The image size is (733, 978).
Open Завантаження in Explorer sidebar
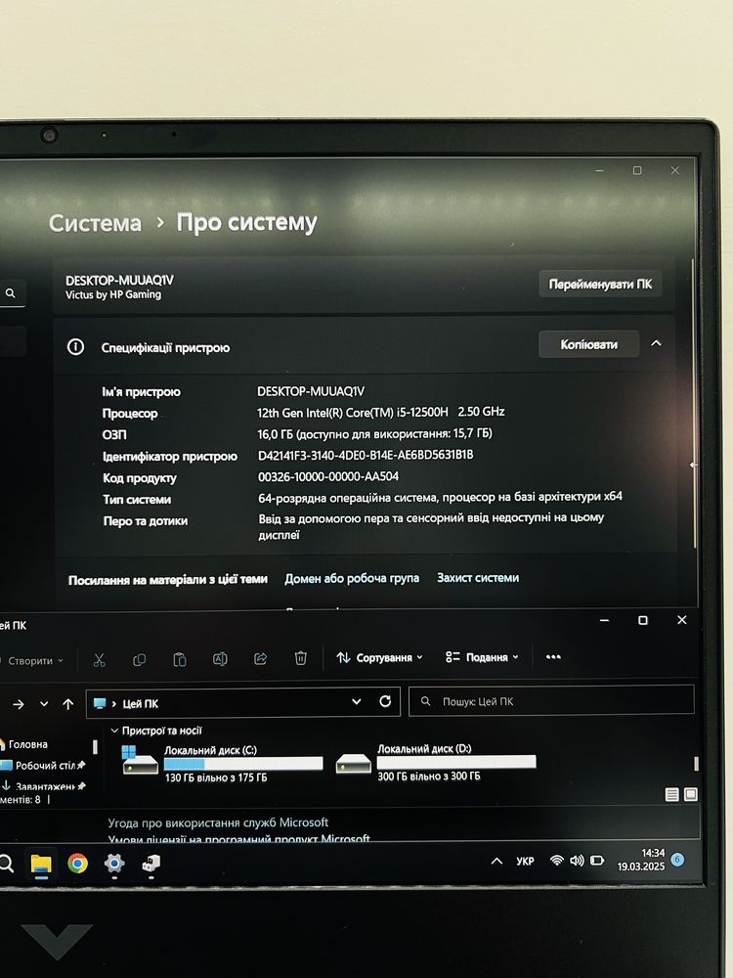pos(42,786)
